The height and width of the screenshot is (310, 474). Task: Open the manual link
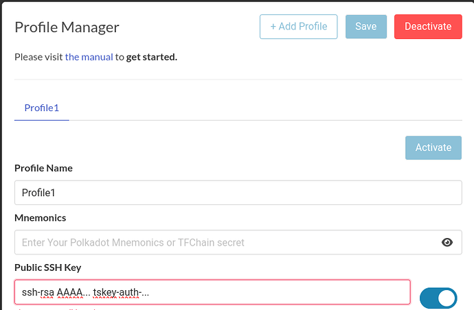(x=89, y=57)
